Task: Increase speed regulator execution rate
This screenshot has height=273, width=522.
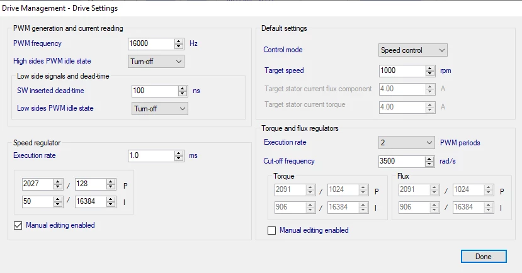Action: [x=179, y=153]
